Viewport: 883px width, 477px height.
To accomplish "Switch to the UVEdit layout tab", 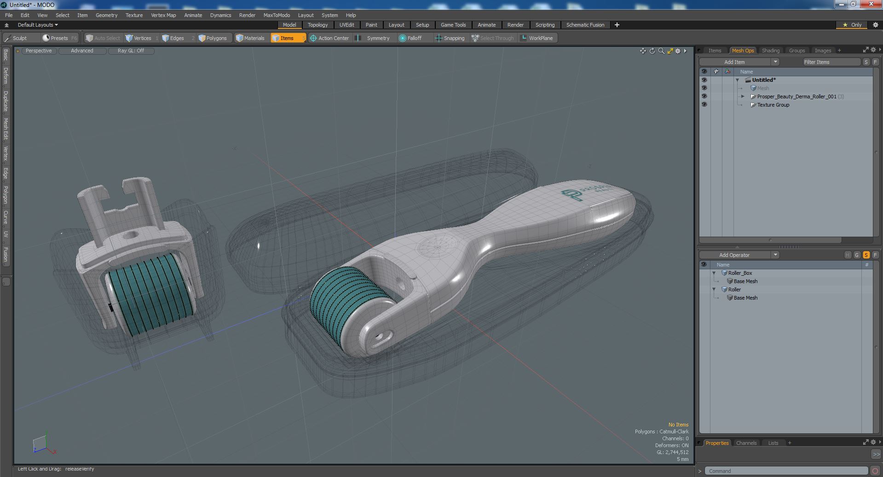I will click(x=346, y=25).
